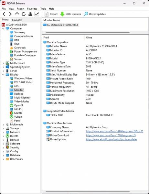Select the Maximum Resolution row
The height and width of the screenshot is (194, 149).
coord(73,91)
